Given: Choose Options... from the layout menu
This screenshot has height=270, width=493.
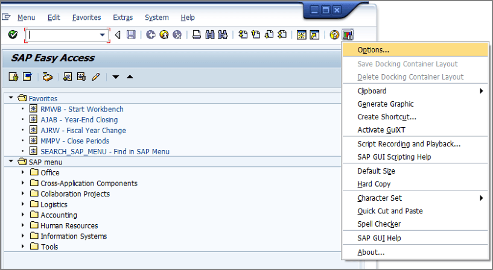Looking at the screenshot, I should click(415, 50).
